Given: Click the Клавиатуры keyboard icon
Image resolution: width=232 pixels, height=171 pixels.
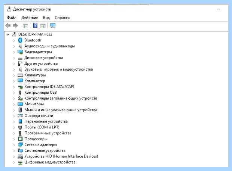Looking at the screenshot, I should (x=20, y=75).
